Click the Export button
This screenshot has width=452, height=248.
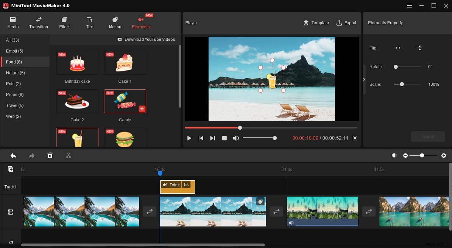(x=346, y=23)
